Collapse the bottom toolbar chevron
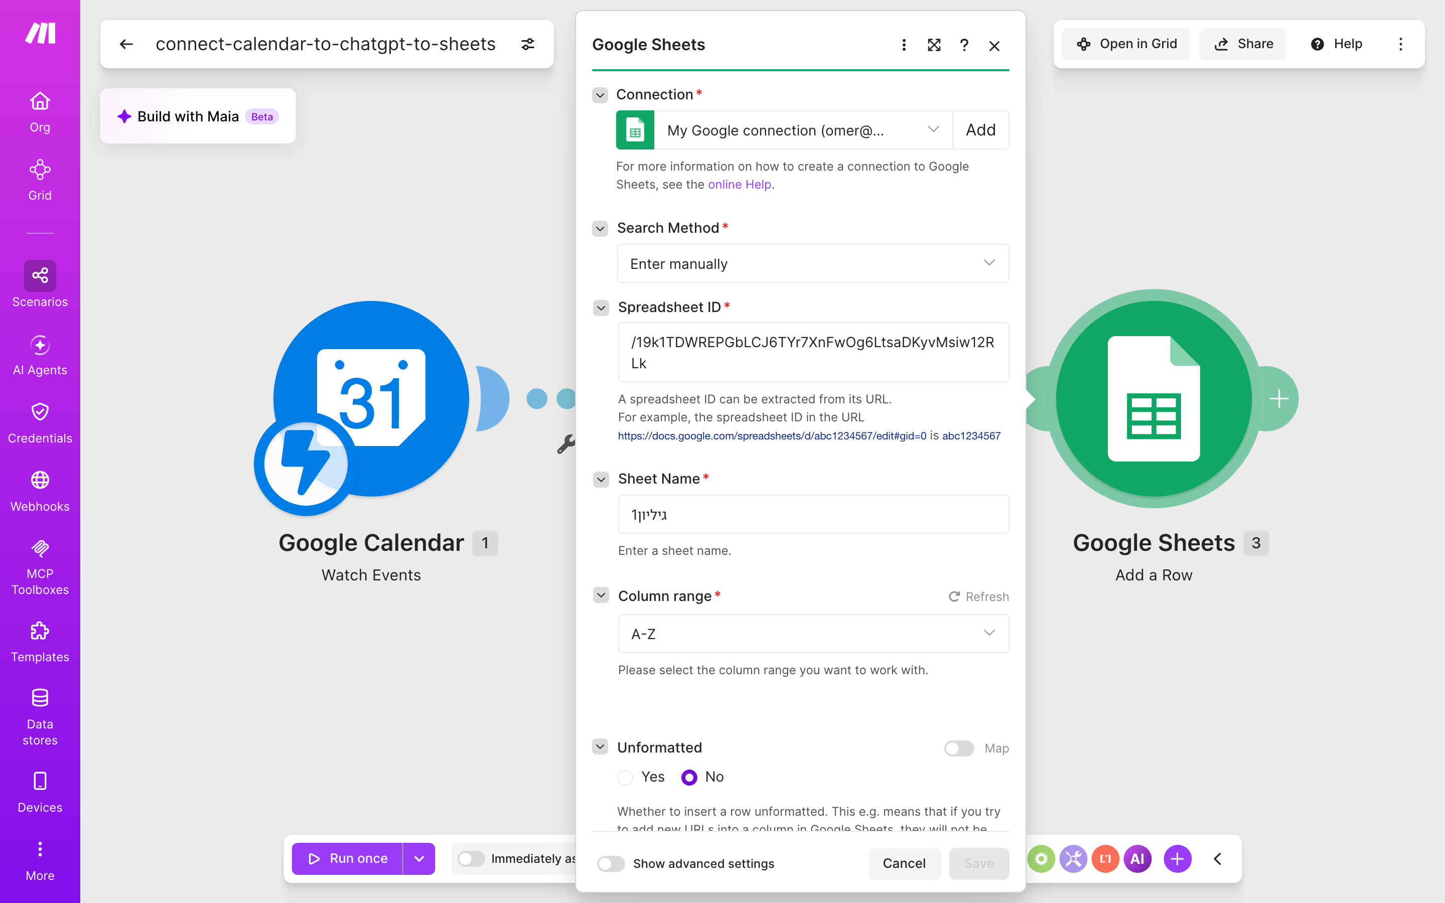Screen dimensions: 1445x903 tap(1218, 859)
